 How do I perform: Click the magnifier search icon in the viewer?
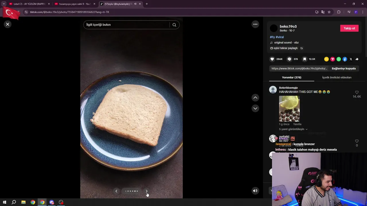tap(174, 25)
